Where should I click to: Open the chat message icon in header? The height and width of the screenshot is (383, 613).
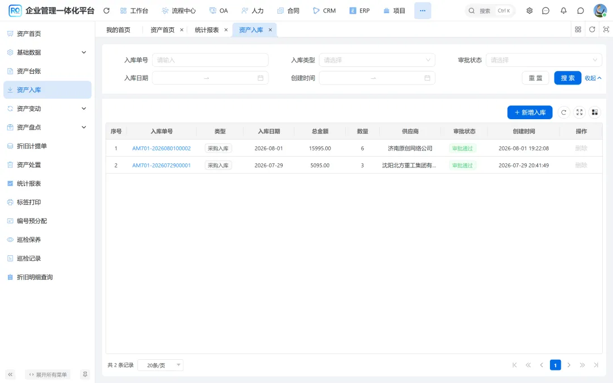pyautogui.click(x=546, y=11)
